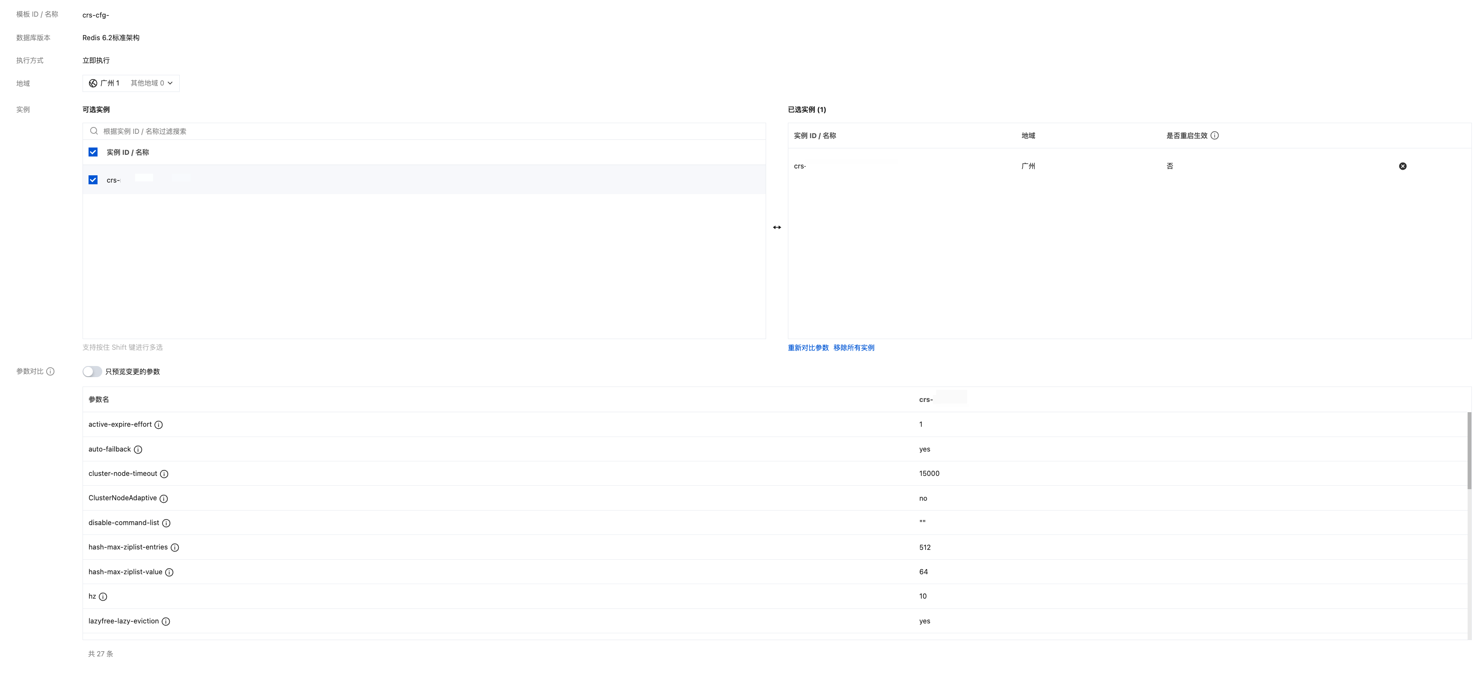This screenshot has height=679, width=1480.
Task: Toggle the 只预览变更的参数 switch
Action: (x=92, y=372)
